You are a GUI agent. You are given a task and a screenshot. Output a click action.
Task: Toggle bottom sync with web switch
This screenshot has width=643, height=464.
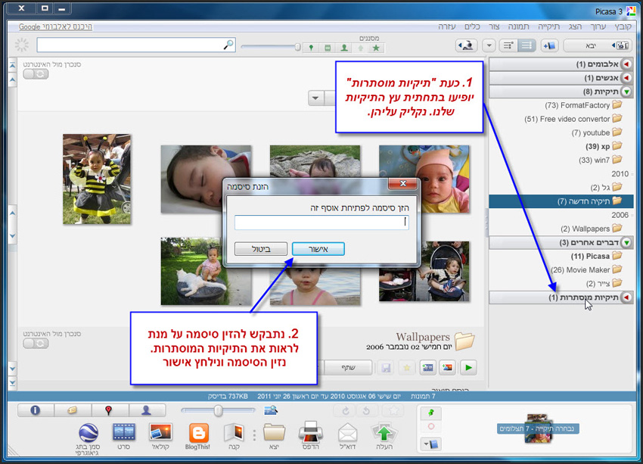point(36,344)
